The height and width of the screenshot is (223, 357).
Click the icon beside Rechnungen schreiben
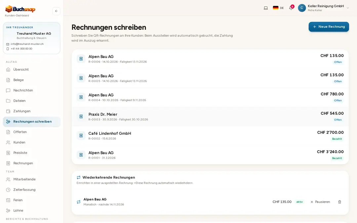click(x=8, y=122)
